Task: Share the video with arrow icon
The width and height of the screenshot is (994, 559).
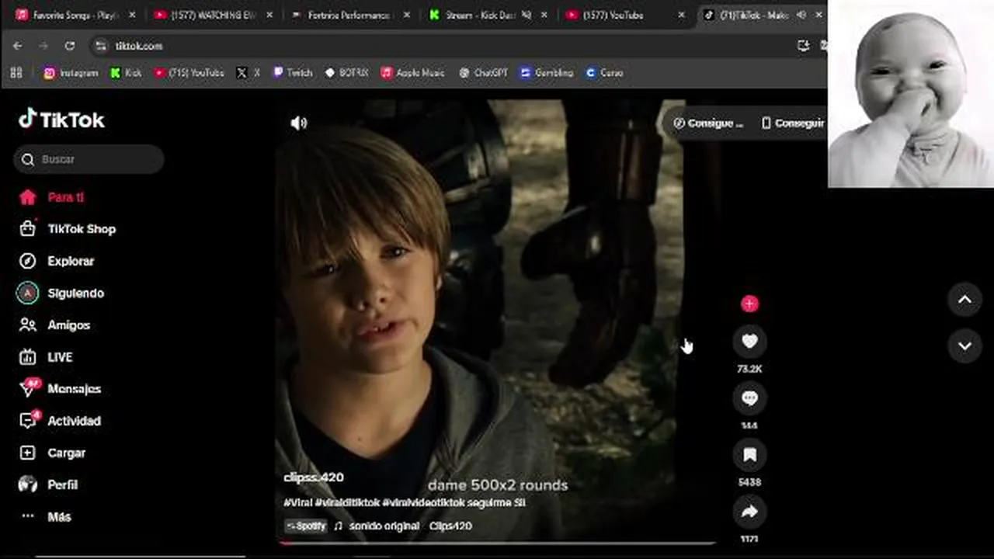Action: pos(749,512)
